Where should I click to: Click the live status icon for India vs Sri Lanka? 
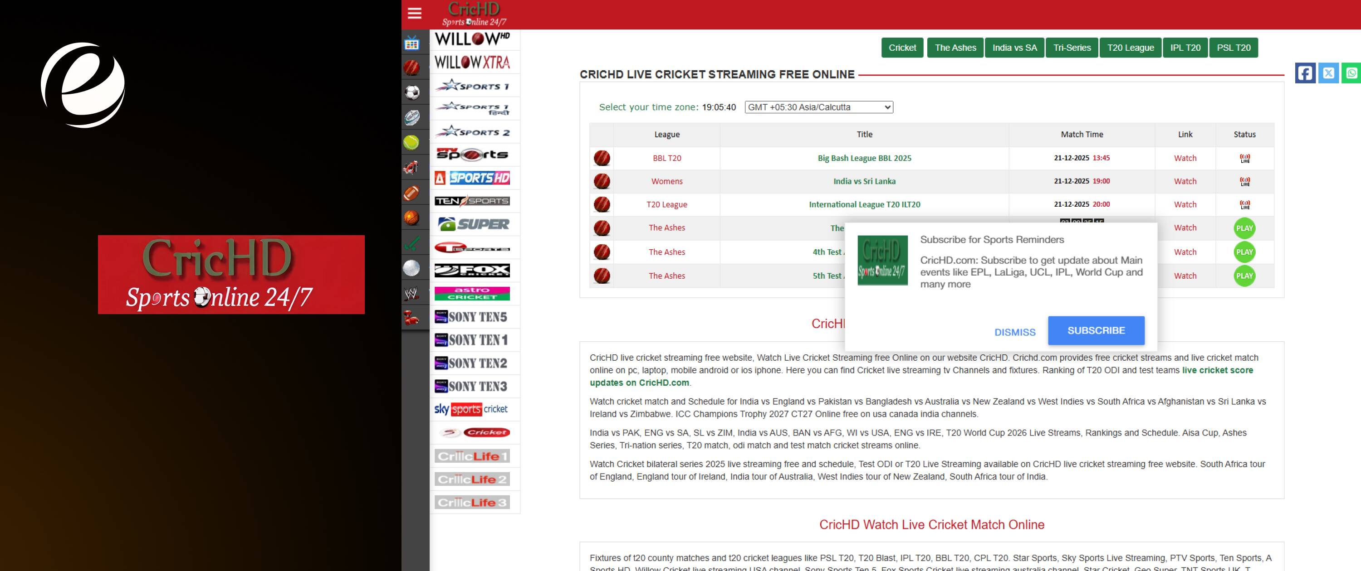1245,181
